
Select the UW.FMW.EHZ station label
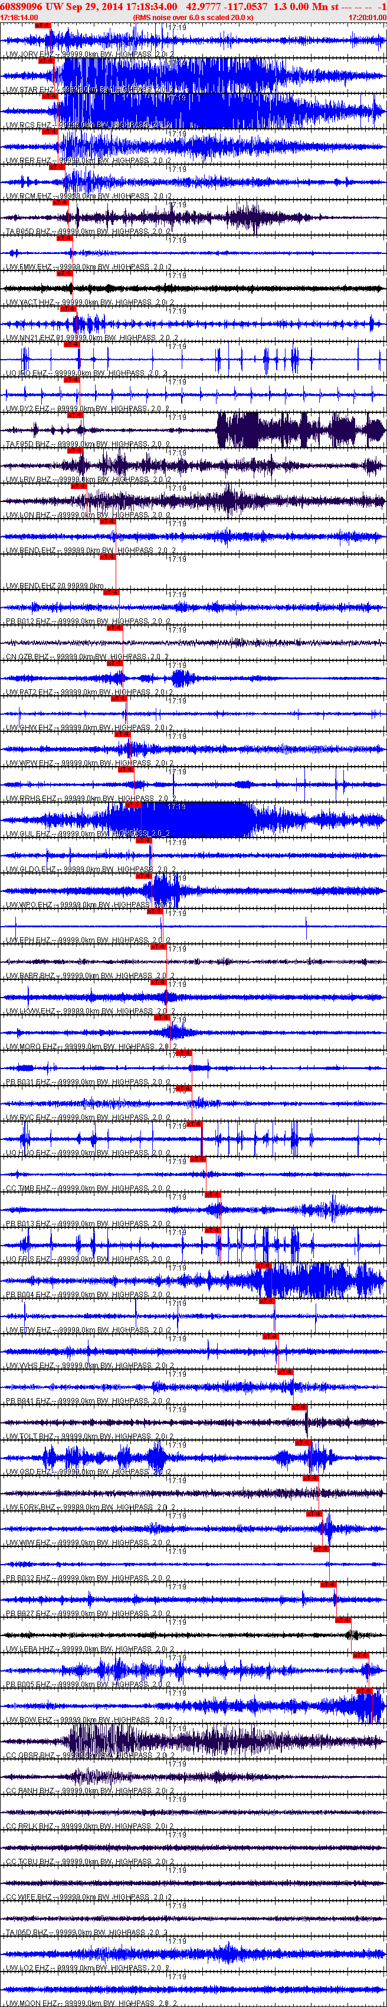(x=88, y=267)
